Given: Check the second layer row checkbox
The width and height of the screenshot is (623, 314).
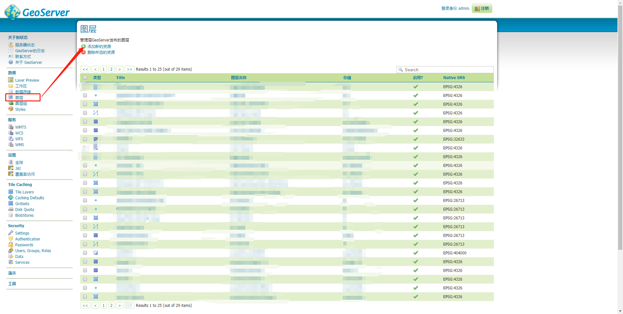Looking at the screenshot, I should 85,95.
